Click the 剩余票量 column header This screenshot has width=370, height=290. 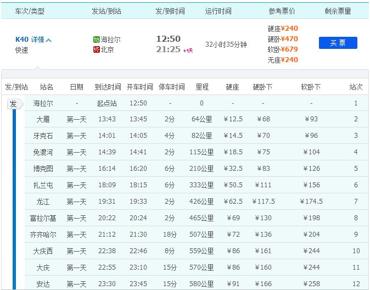click(x=338, y=11)
